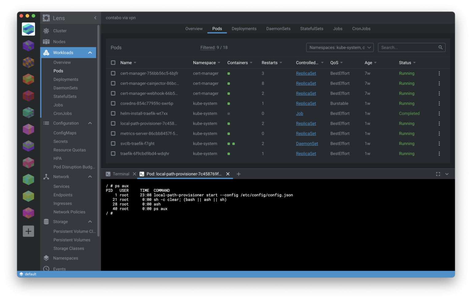Open the ReplicaSet link for metrics-server pod
472x300 pixels.
[306, 134]
